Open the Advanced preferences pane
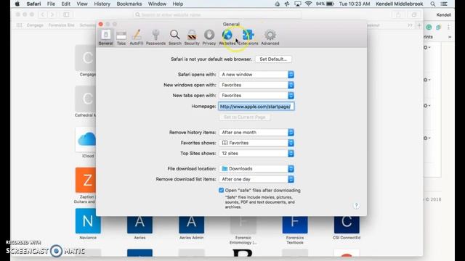 [270, 37]
